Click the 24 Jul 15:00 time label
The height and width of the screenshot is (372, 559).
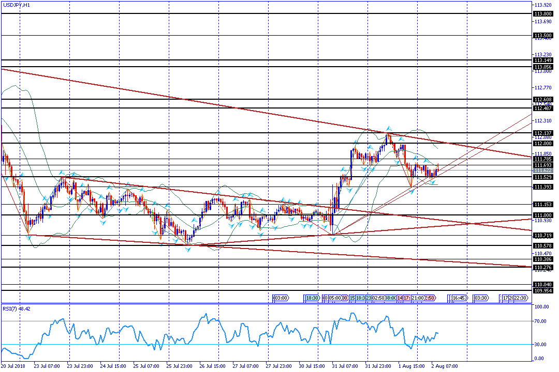(113, 366)
